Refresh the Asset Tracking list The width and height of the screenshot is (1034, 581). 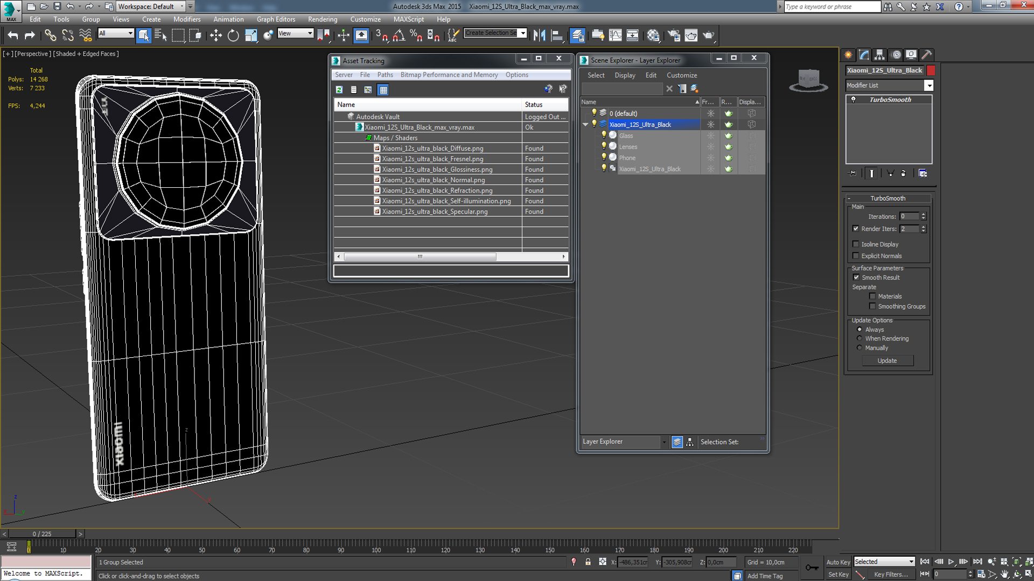pos(339,90)
